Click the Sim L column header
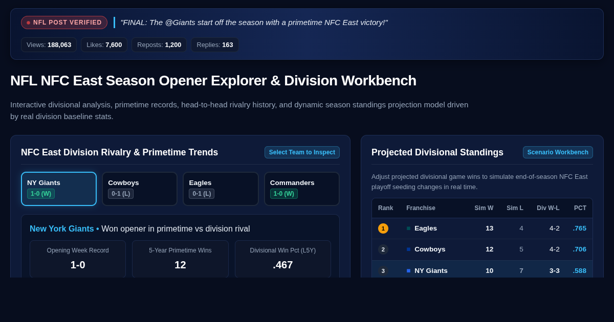614x322 pixels. click(x=515, y=208)
